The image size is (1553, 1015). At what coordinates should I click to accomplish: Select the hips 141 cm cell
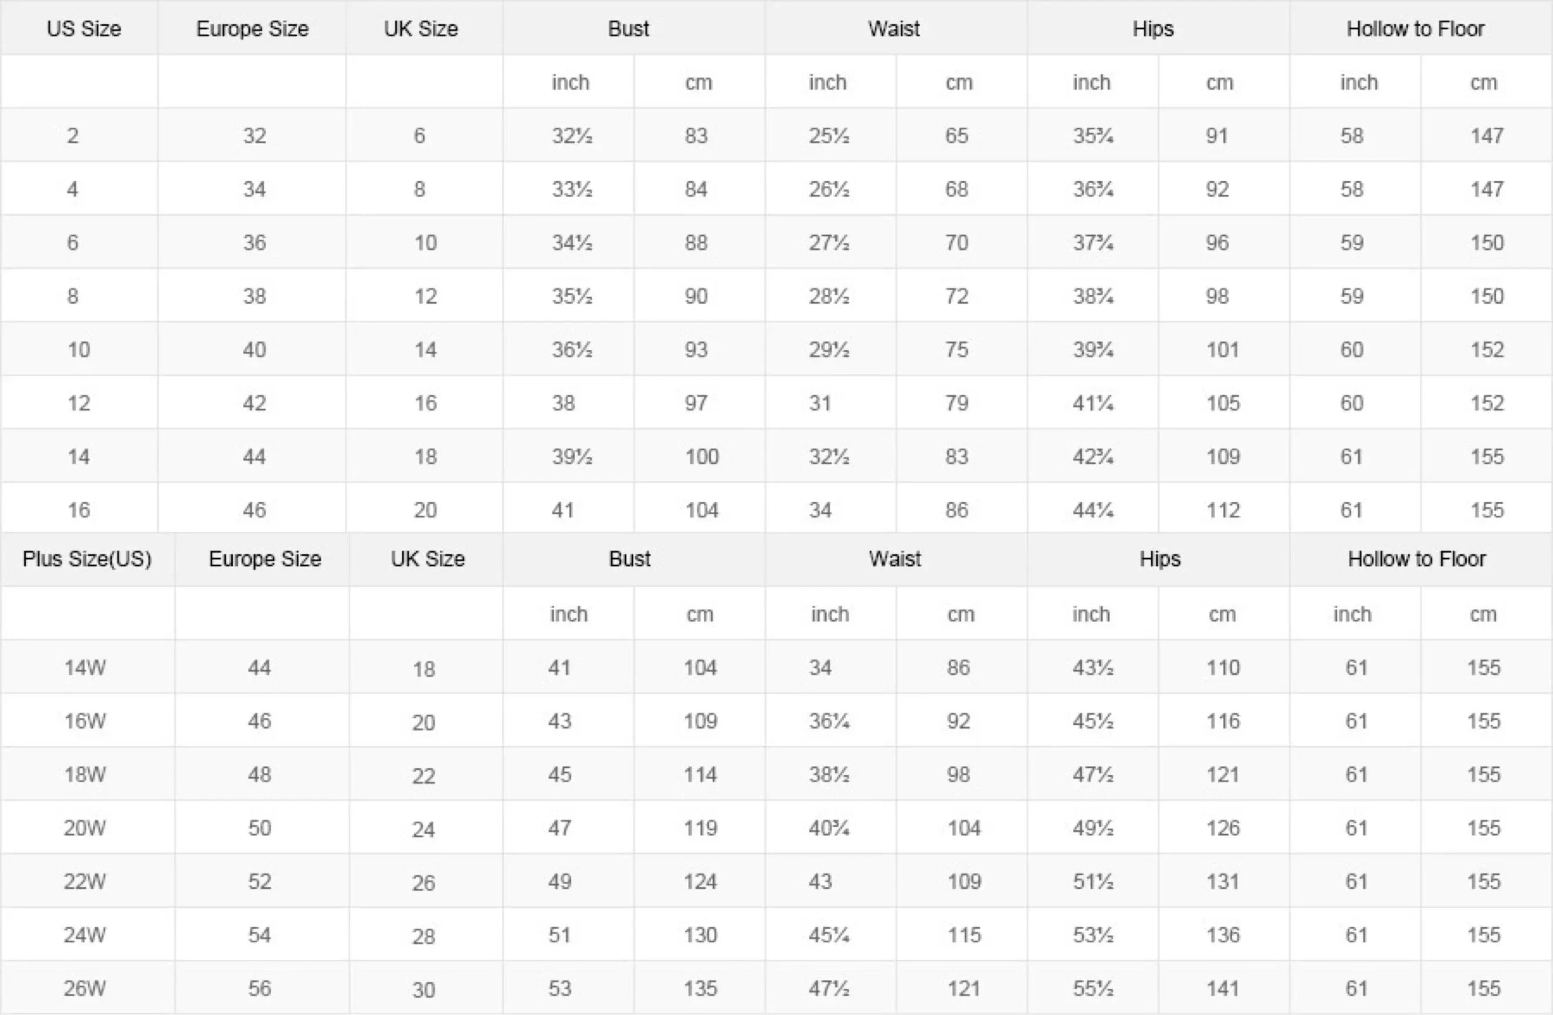[1222, 988]
